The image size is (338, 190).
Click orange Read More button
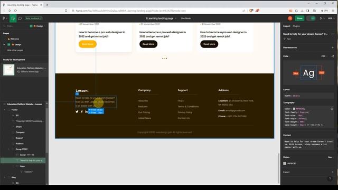tap(88, 44)
